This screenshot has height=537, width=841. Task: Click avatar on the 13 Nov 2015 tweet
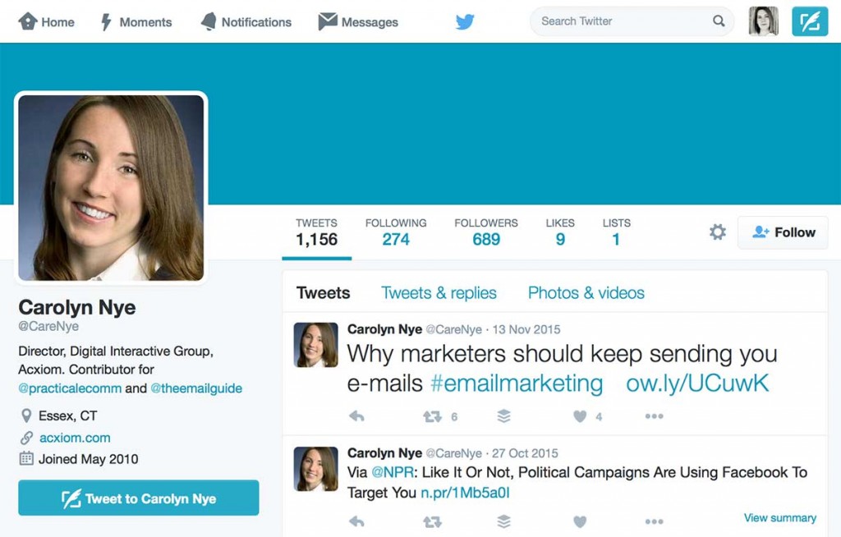[x=316, y=344]
